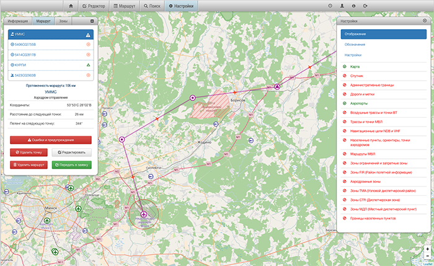This screenshot has width=434, height=266.
Task: Click the info icon in top bar
Action: point(354,6)
